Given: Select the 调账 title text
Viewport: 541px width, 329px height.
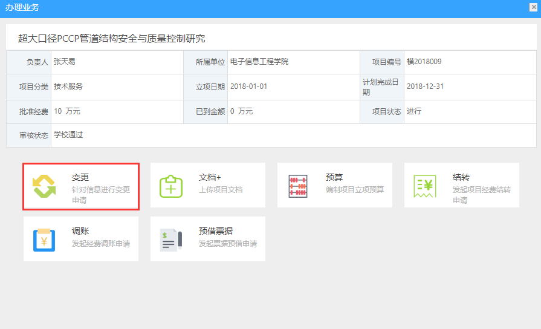Looking at the screenshot, I should click(80, 231).
